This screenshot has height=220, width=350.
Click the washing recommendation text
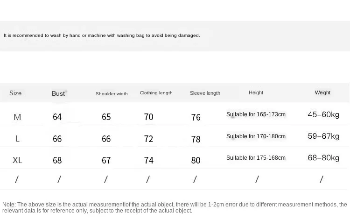(102, 35)
